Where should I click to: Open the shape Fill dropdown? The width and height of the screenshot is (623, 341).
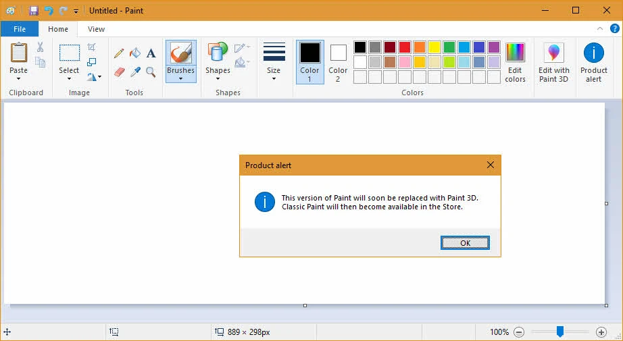[x=242, y=63]
